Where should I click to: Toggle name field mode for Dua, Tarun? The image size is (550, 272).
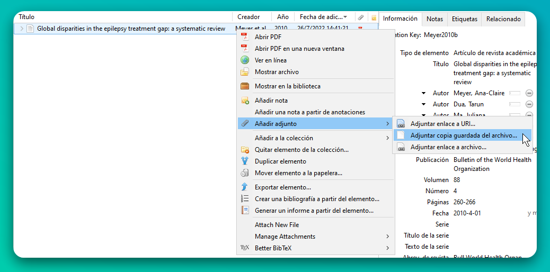coord(515,104)
